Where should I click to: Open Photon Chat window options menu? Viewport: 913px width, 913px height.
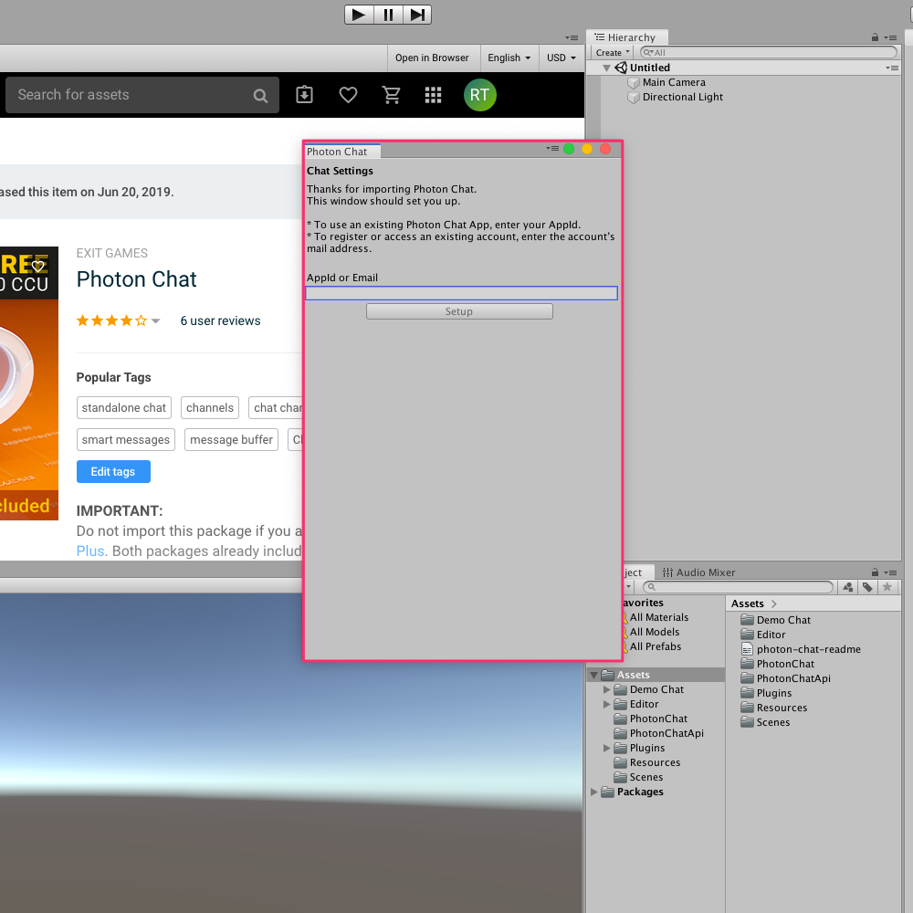(552, 149)
